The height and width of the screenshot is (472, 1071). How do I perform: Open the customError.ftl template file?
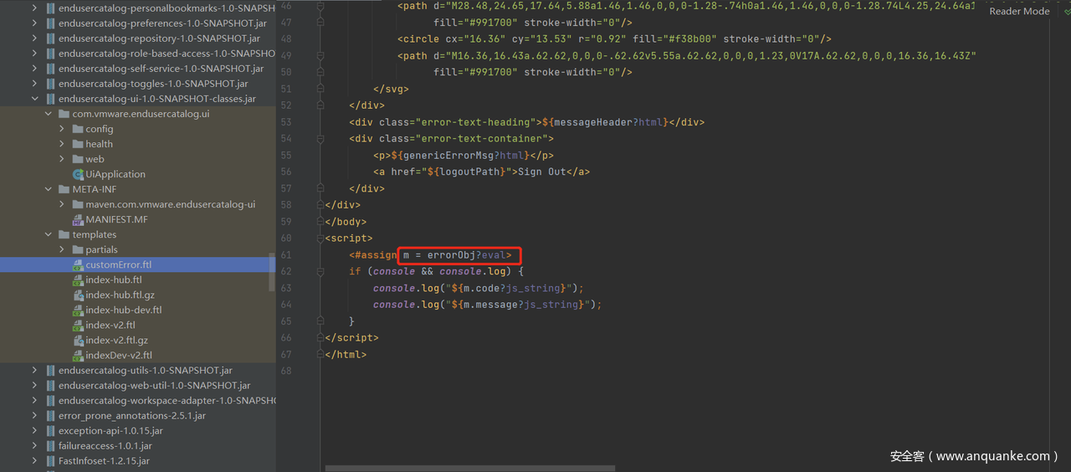118,264
